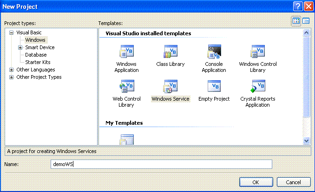Select the Visual Basic project type
The width and height of the screenshot is (315, 192).
pos(29,32)
